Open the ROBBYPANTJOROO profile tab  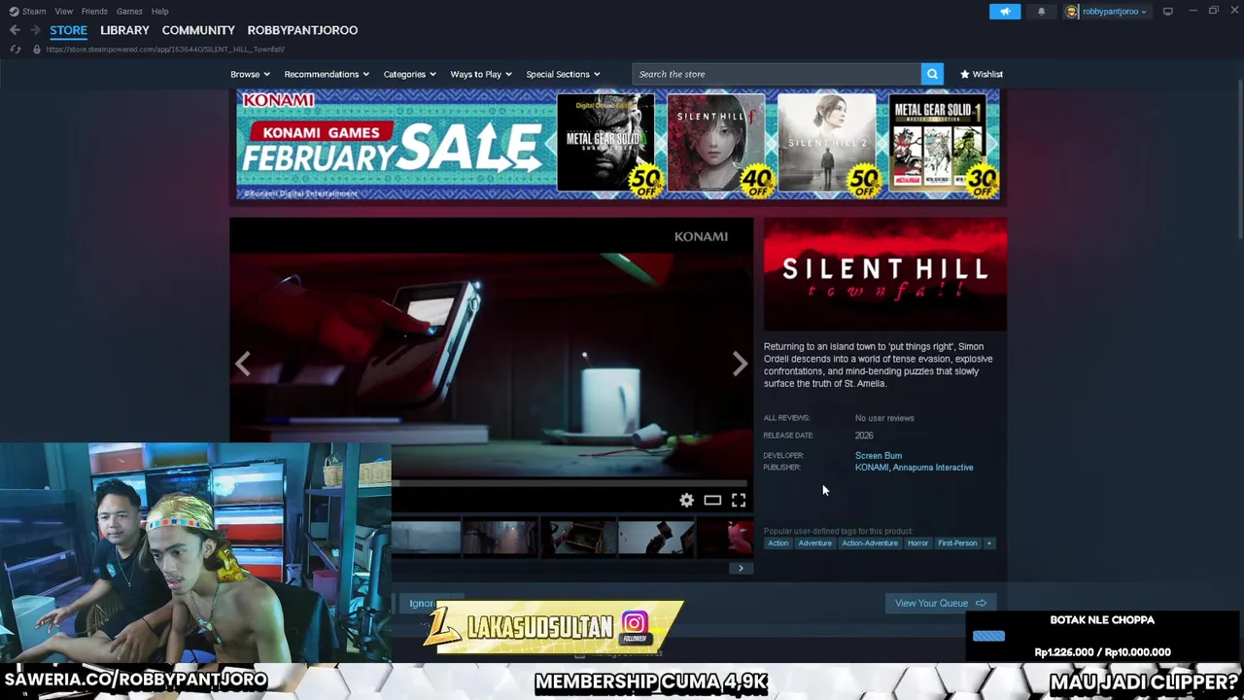coord(302,30)
